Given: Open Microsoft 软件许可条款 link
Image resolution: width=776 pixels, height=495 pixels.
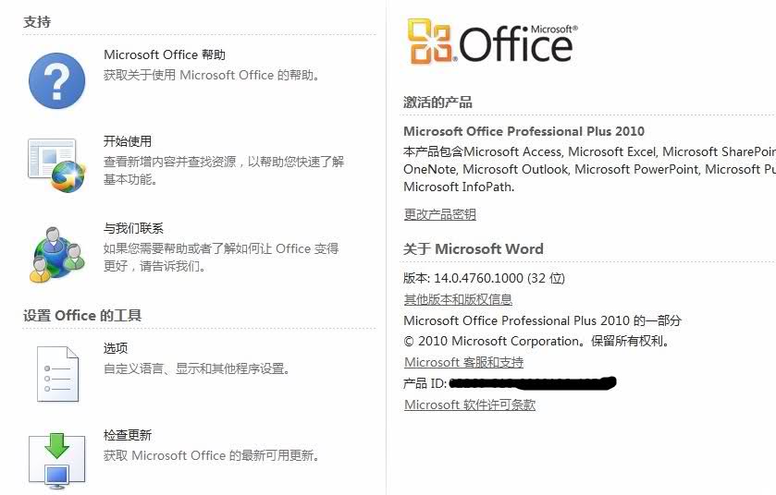Looking at the screenshot, I should point(470,404).
